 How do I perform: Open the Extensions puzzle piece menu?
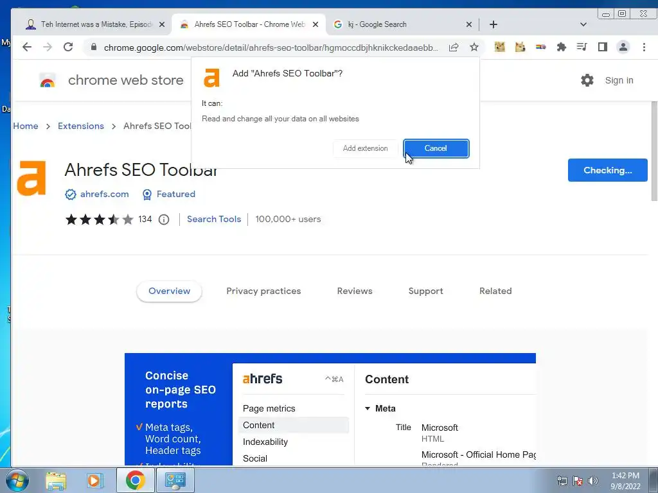[x=561, y=47]
